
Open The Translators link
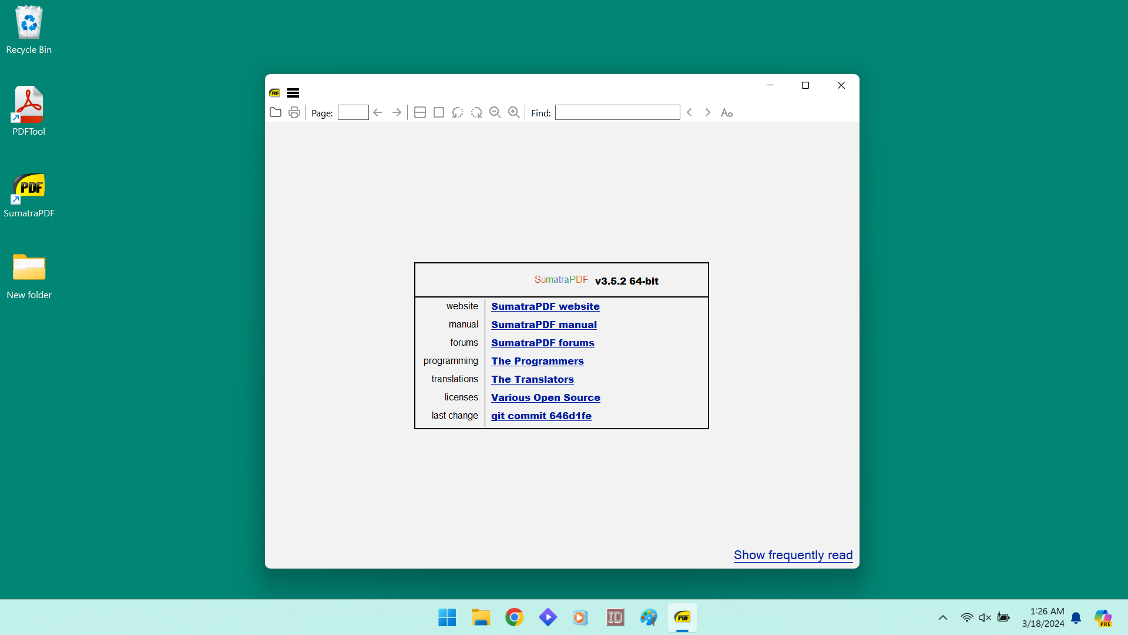532,379
